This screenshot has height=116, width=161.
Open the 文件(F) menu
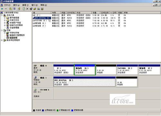click(x=7, y=5)
